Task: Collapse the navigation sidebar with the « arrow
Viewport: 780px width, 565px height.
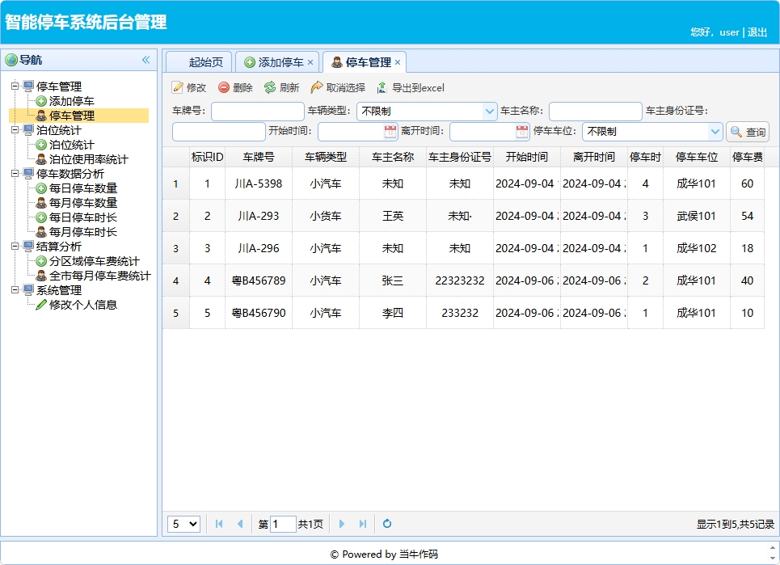Action: click(x=146, y=59)
